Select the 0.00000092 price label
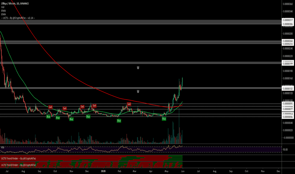This screenshot has width=295, height=174. click(x=288, y=104)
